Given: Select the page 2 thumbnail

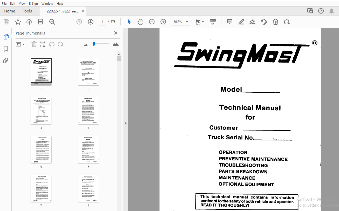Looking at the screenshot, I should pos(89,72).
